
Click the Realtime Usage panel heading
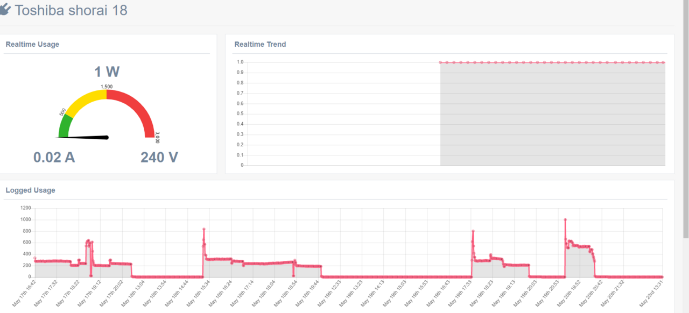click(32, 44)
